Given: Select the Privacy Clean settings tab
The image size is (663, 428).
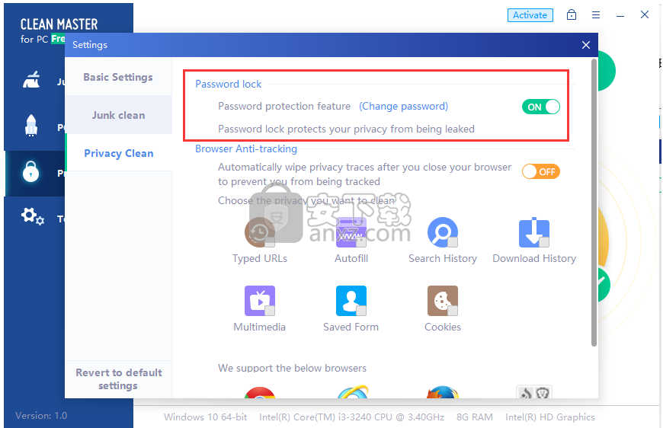Looking at the screenshot, I should [118, 153].
